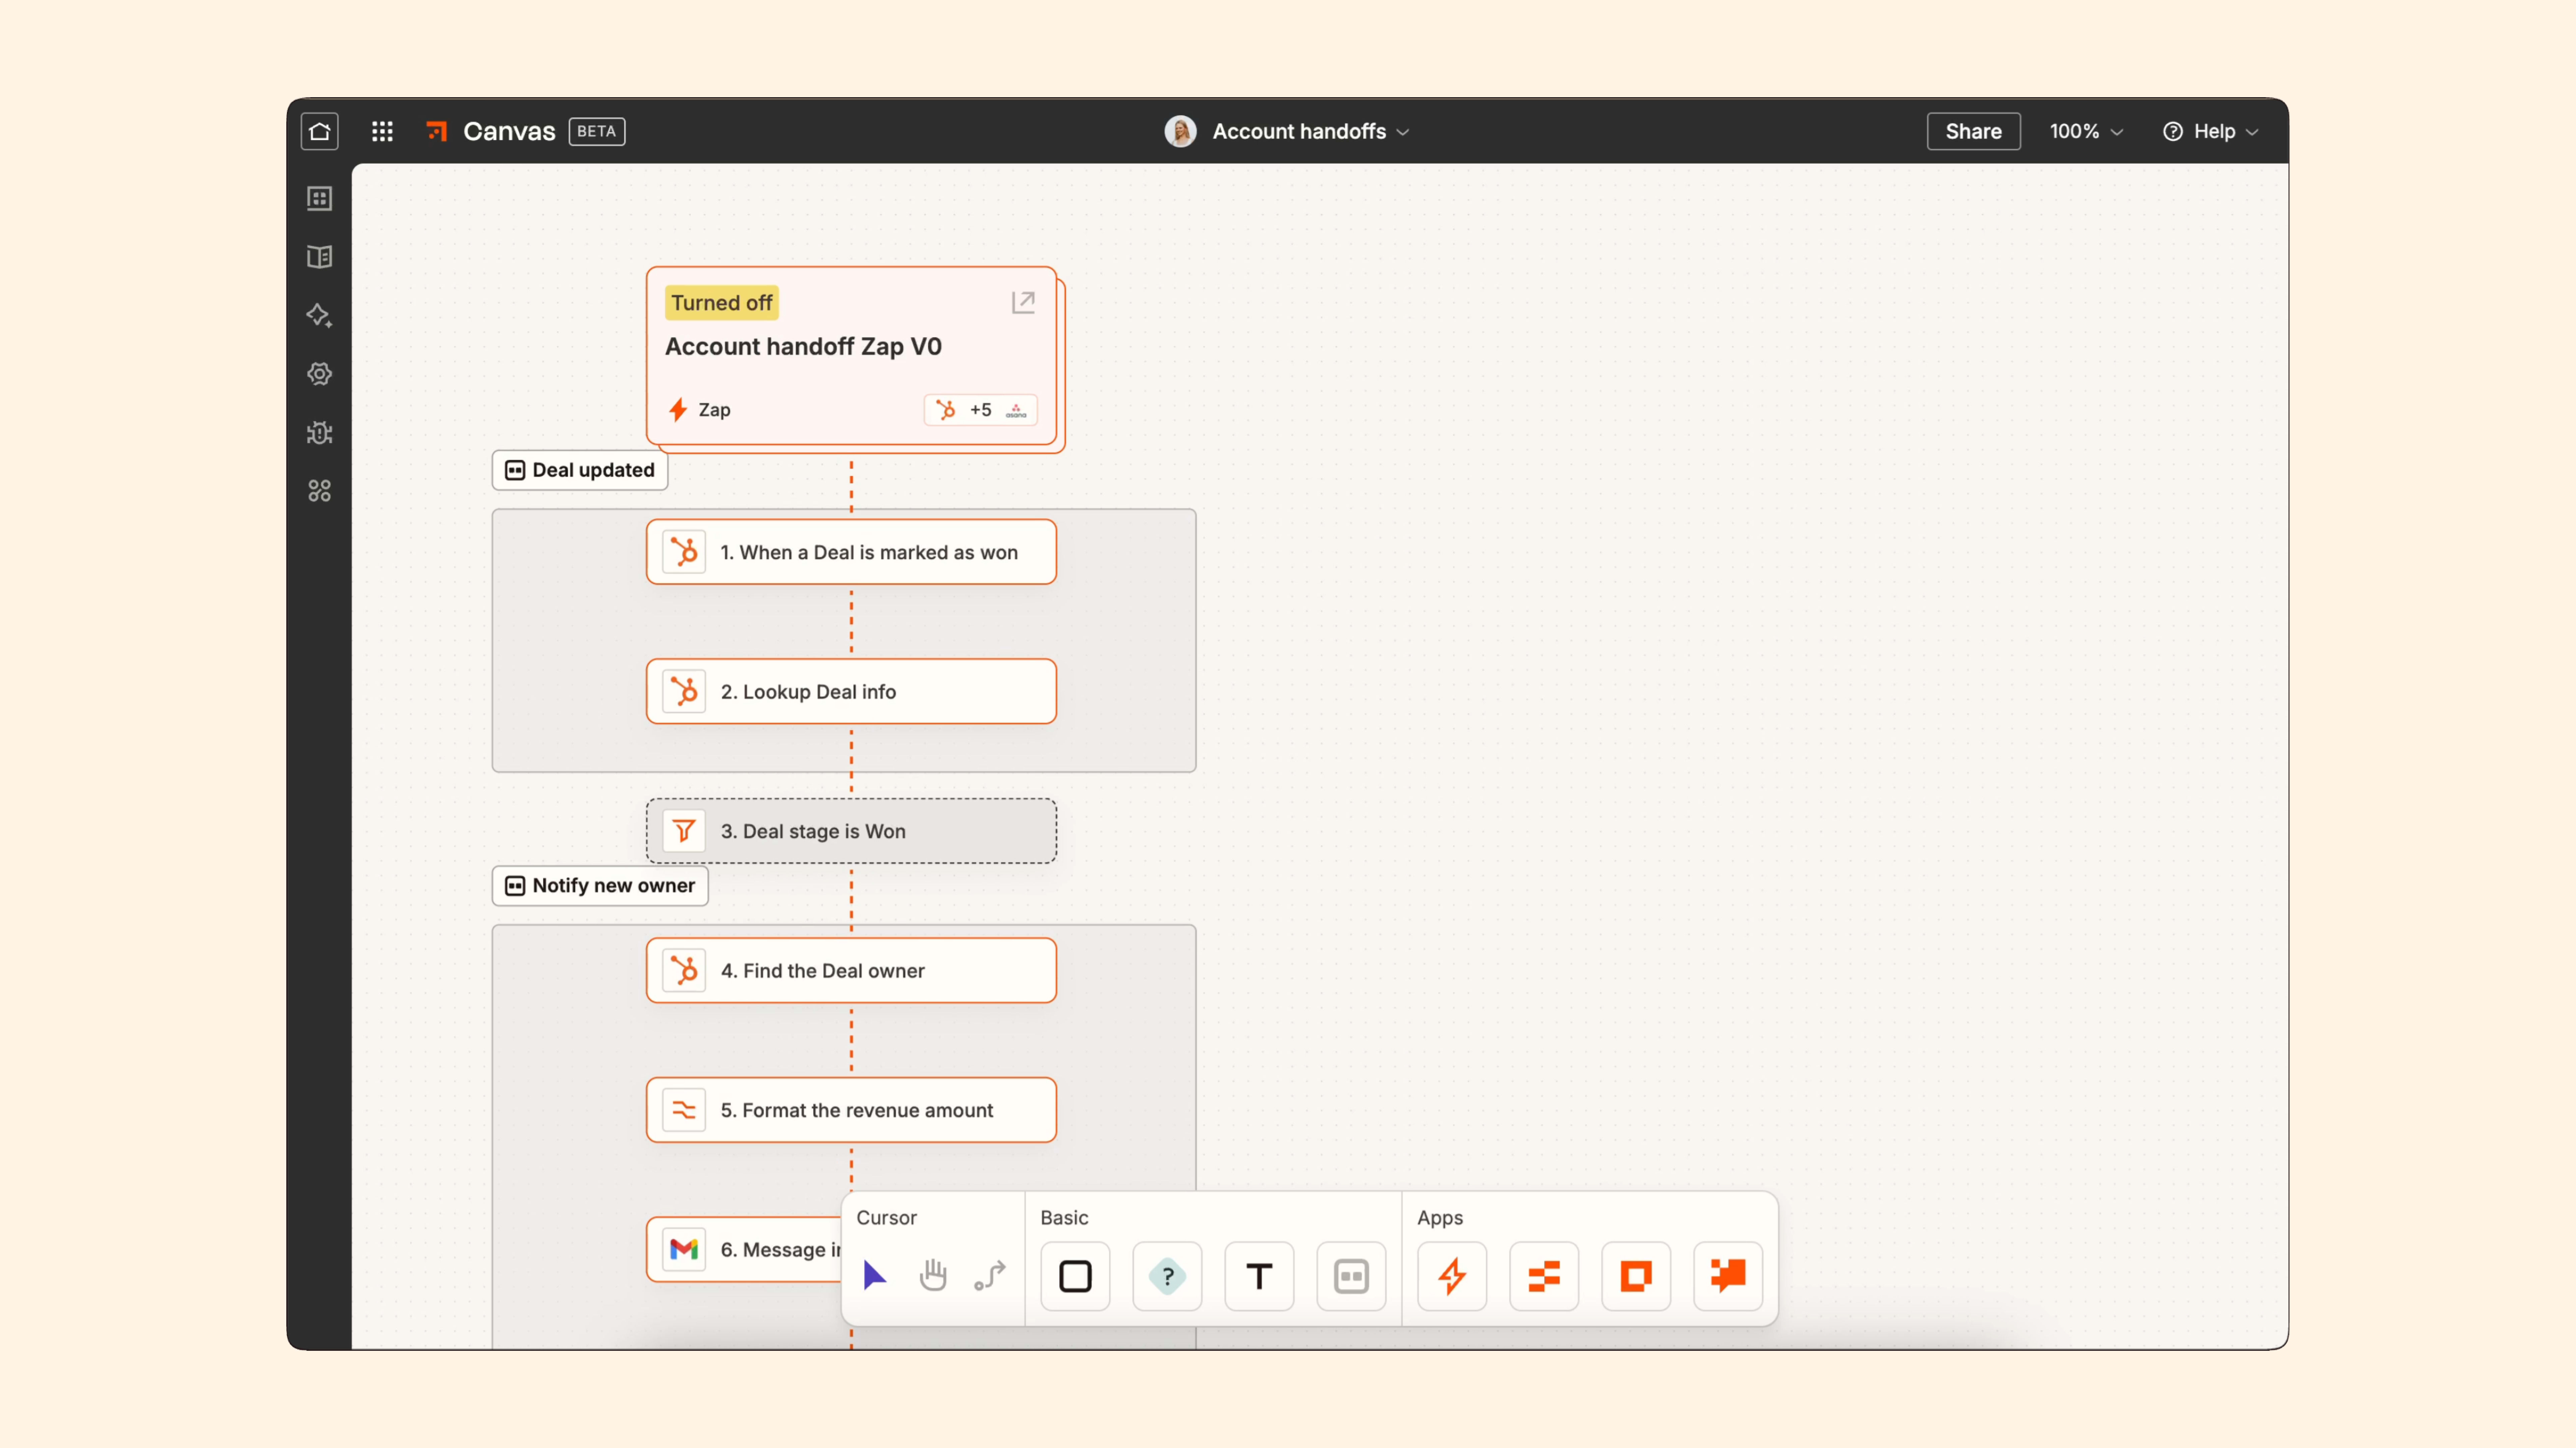Image resolution: width=2576 pixels, height=1448 pixels.
Task: Go to the home icon in header
Action: pos(319,131)
